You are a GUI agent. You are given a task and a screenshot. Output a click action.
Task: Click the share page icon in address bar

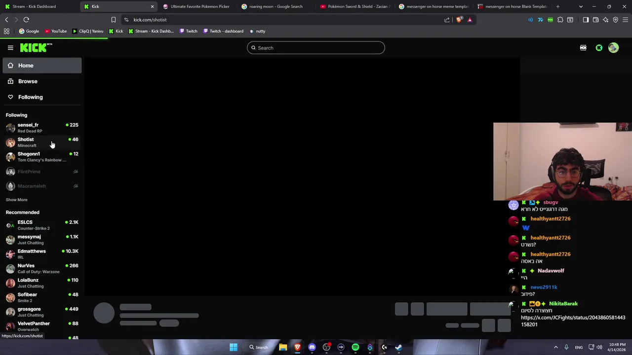(447, 20)
